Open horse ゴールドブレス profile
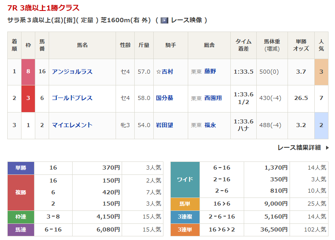The width and height of the screenshot is (335, 240). (72, 98)
